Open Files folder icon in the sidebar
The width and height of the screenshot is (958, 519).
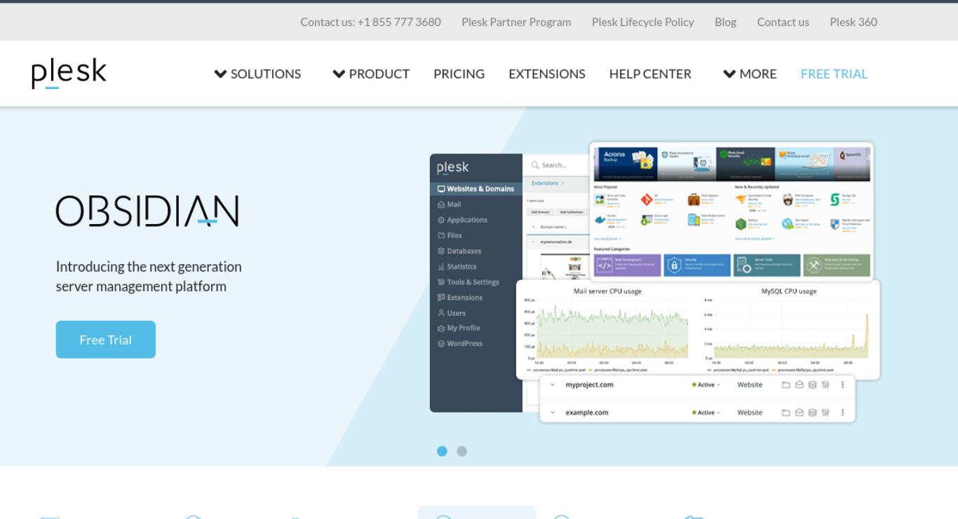click(441, 235)
